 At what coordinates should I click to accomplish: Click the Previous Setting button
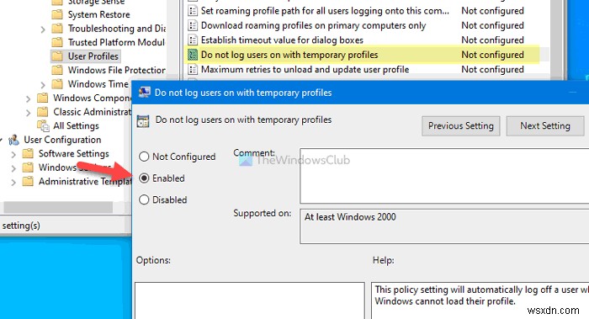(461, 126)
